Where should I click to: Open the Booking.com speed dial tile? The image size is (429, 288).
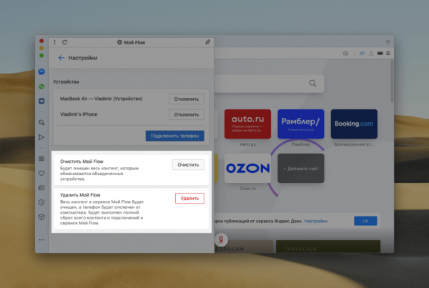tap(354, 124)
